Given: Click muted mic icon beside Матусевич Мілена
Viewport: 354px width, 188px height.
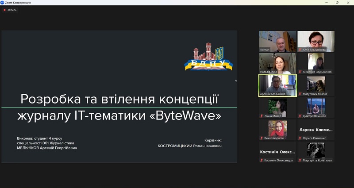Looking at the screenshot, I should [300, 94].
